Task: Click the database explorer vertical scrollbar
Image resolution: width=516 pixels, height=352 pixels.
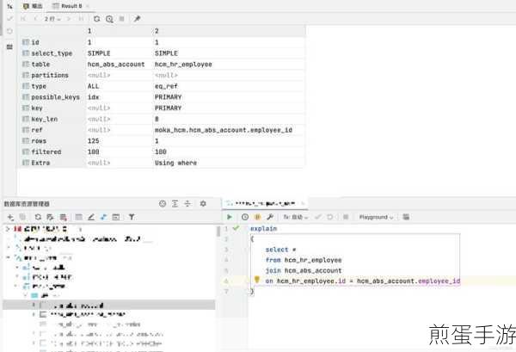Action: pos(218,232)
